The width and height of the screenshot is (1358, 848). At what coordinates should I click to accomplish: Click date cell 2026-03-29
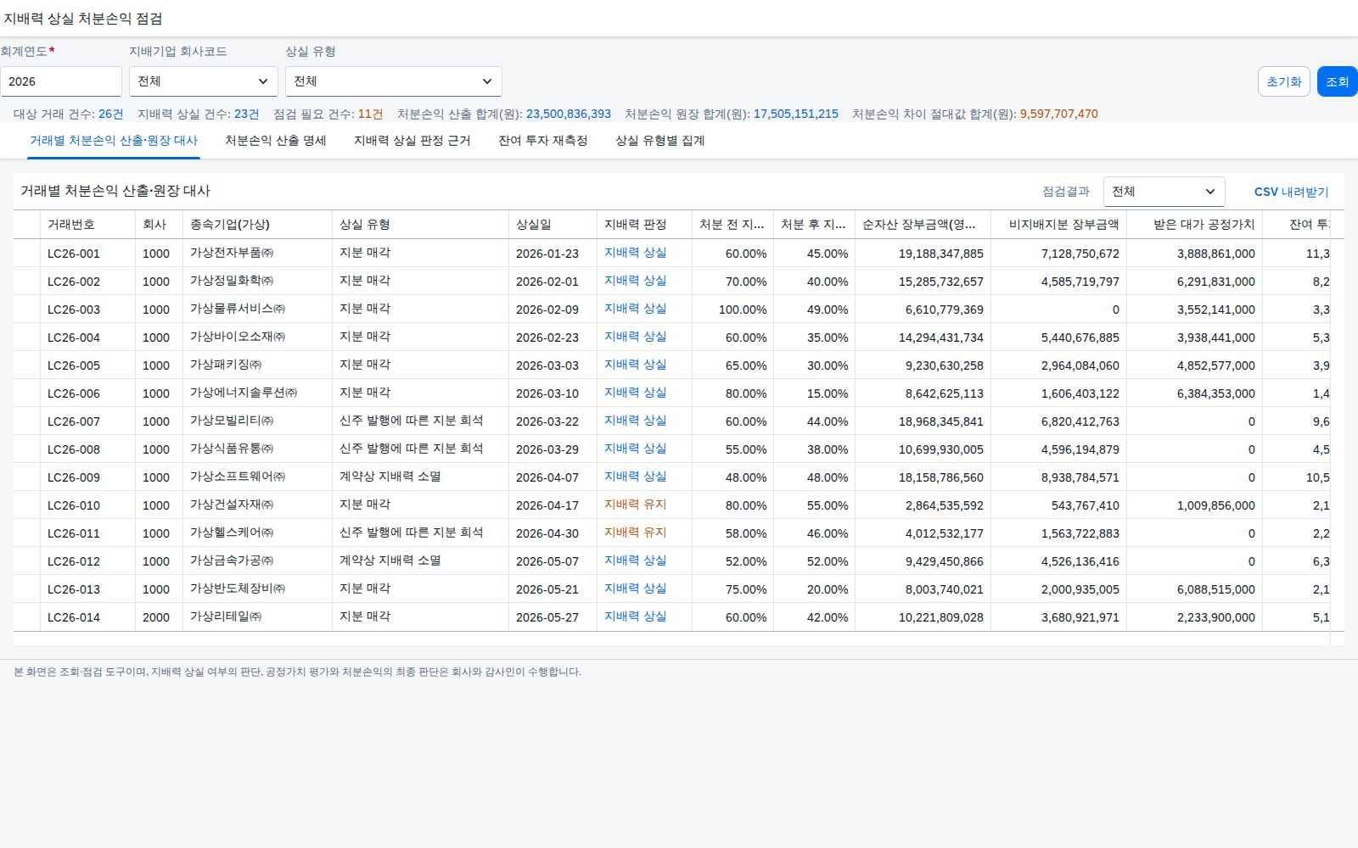pyautogui.click(x=547, y=449)
